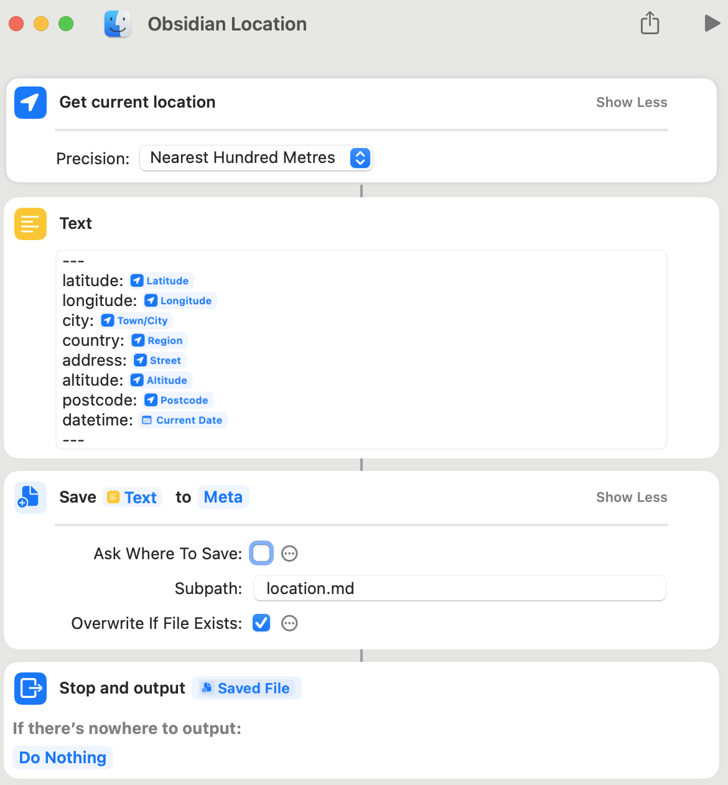728x785 pixels.
Task: Click the Save File action icon
Action: pyautogui.click(x=30, y=498)
